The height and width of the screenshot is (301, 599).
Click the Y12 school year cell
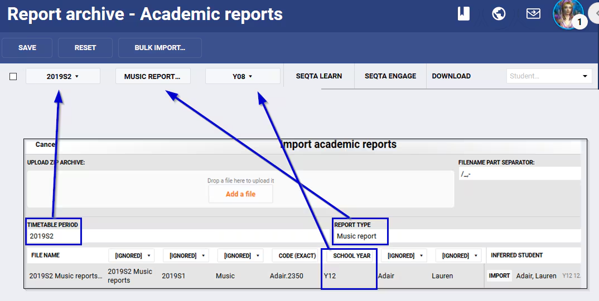tap(330, 276)
